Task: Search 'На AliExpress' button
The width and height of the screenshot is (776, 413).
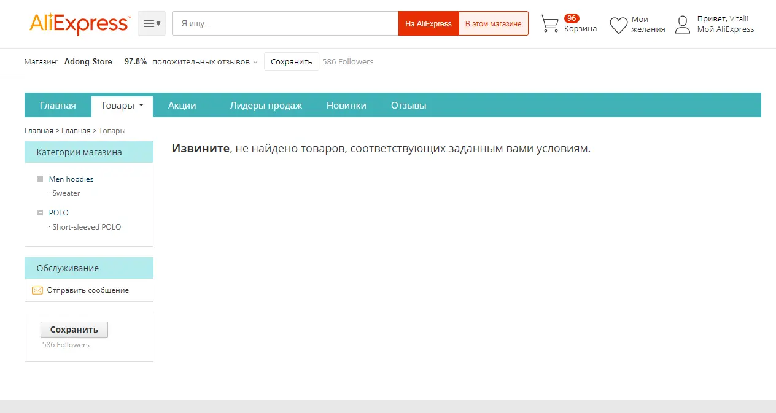Action: click(429, 23)
